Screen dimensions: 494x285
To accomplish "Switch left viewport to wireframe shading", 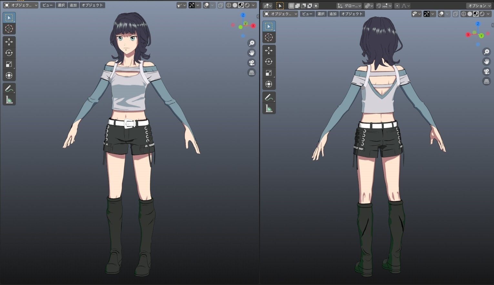I will 229,5.
